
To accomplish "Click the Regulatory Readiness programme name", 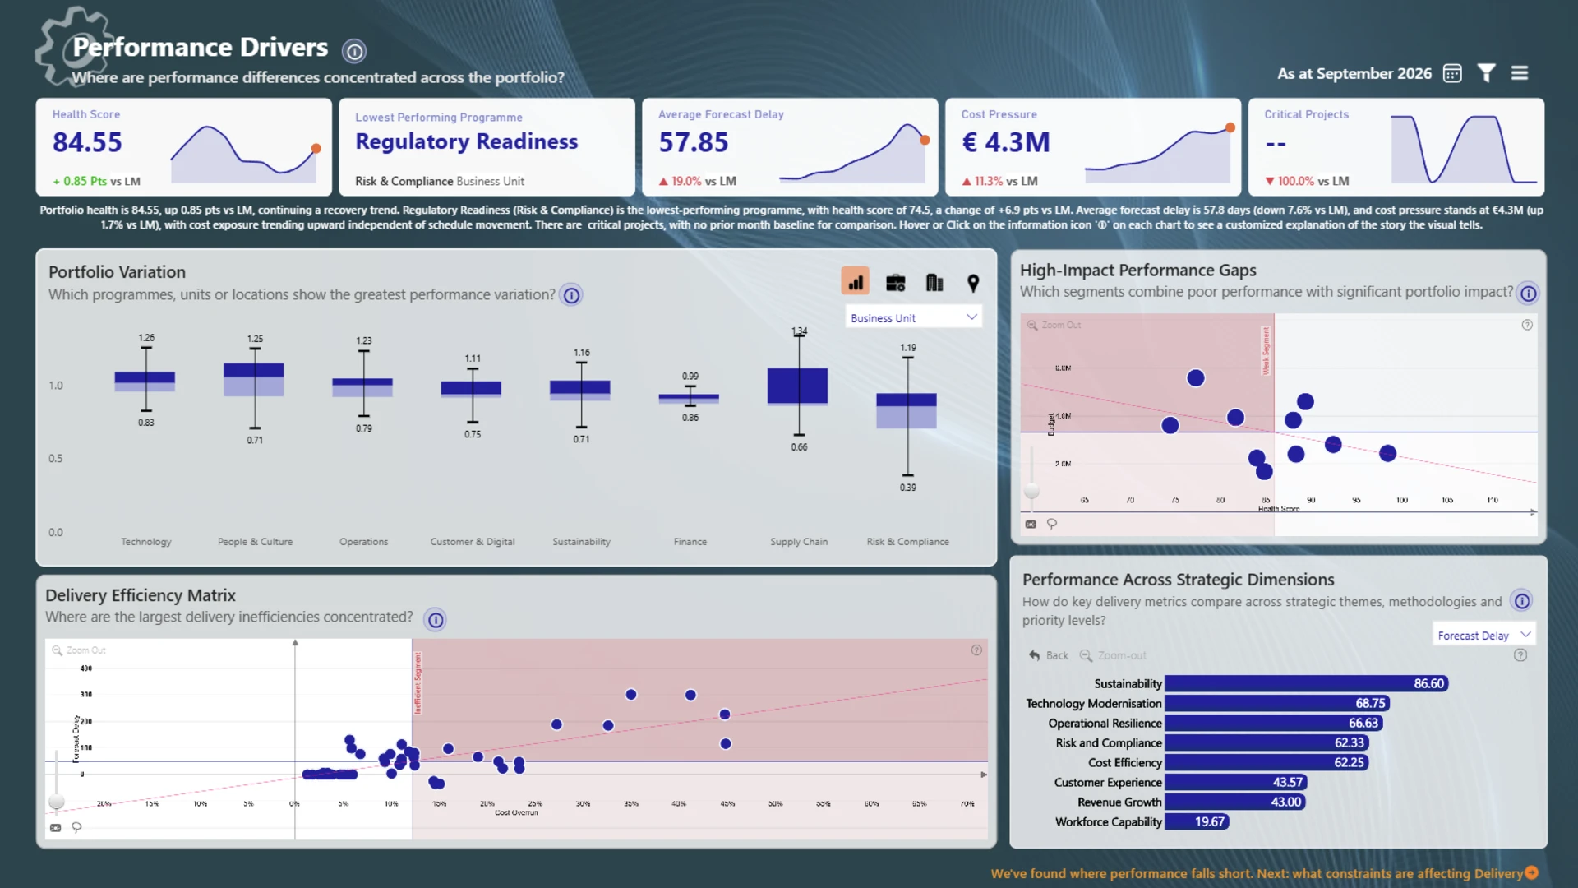I will pos(467,141).
